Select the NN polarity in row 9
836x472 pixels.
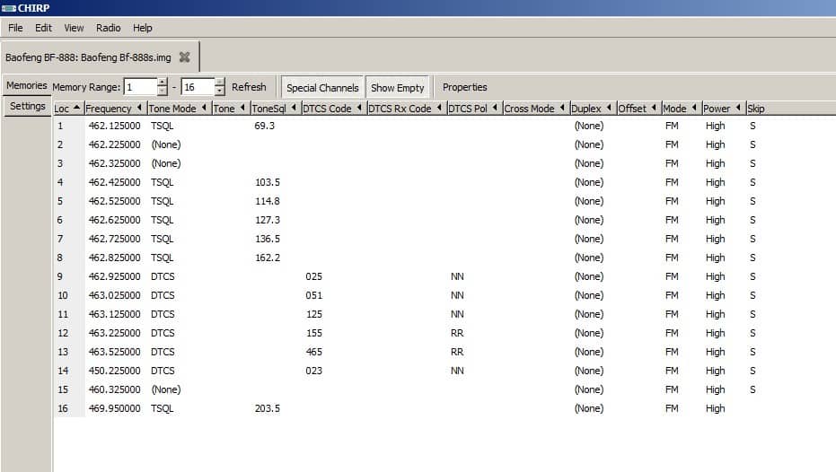[x=457, y=276]
